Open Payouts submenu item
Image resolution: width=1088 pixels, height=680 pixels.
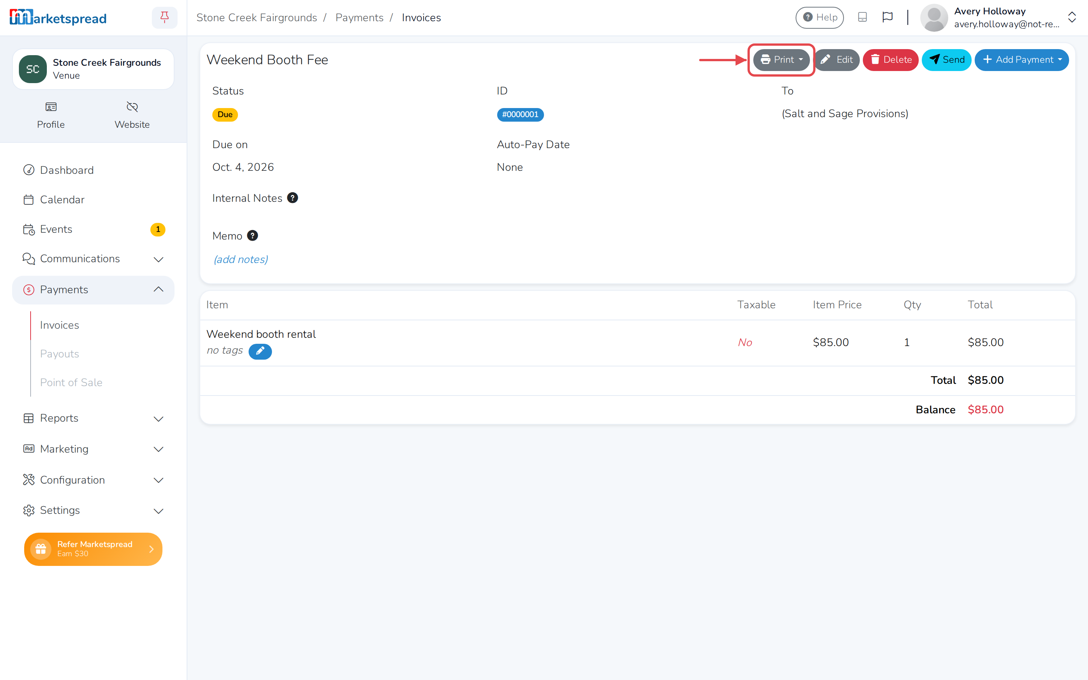point(59,354)
